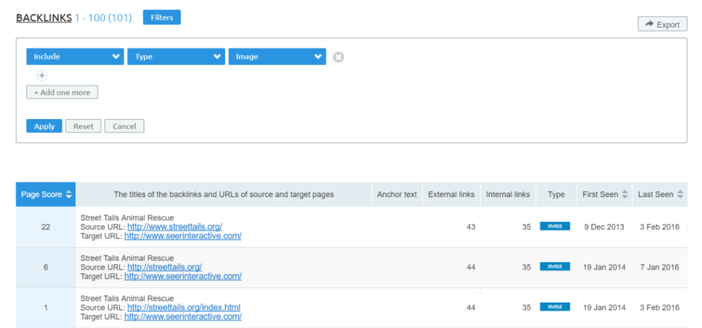Click IMAGE type badge in second row
Image resolution: width=702 pixels, height=328 pixels.
pyautogui.click(x=555, y=267)
